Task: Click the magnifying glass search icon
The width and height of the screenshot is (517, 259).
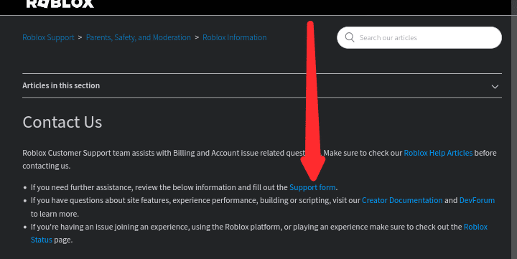Action: click(350, 37)
